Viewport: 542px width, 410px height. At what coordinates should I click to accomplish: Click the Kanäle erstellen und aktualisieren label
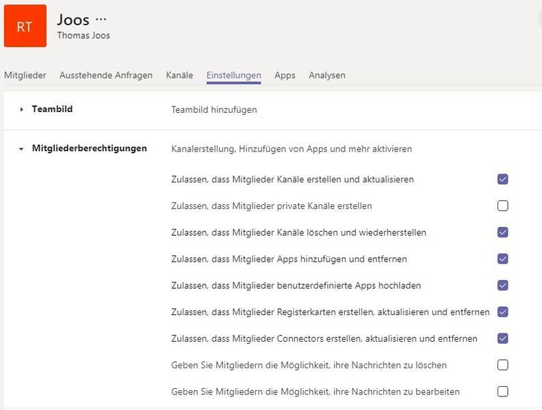tap(292, 180)
